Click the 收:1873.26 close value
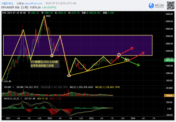Screen dimensions: 176x122 click(74, 13)
